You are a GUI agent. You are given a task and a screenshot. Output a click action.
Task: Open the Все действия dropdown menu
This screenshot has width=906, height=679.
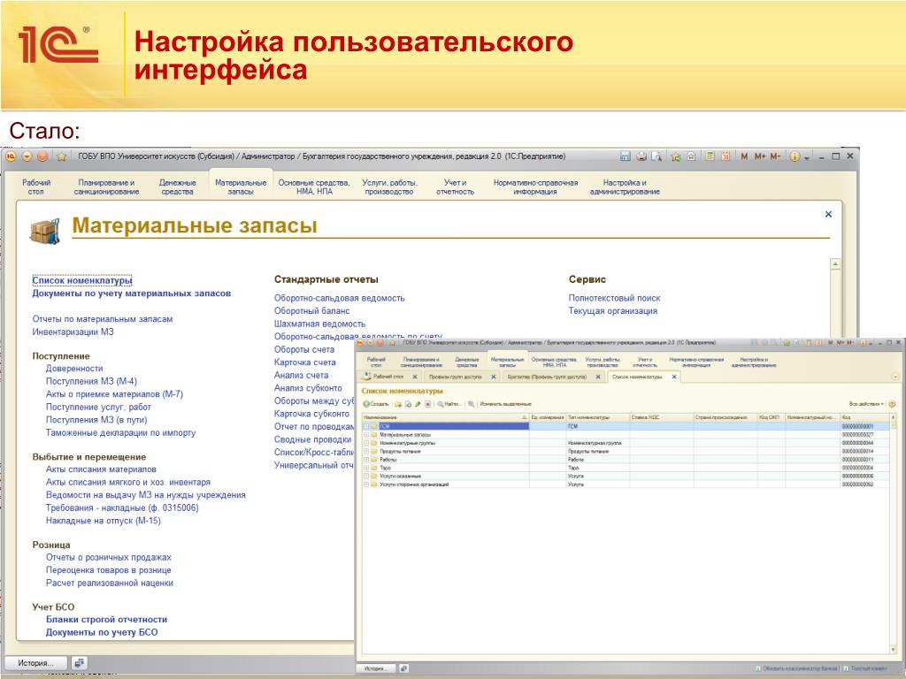click(x=867, y=404)
